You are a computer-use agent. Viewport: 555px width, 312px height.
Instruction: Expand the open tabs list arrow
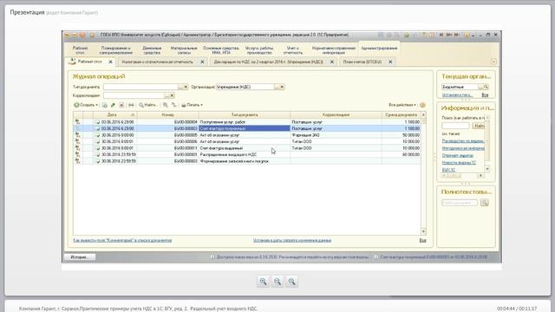[x=493, y=62]
